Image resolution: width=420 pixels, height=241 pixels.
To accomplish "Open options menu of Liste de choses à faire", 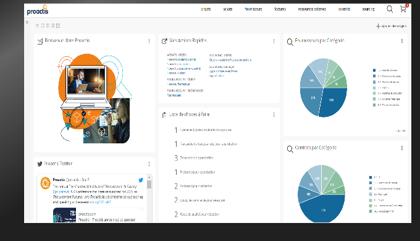I will tap(274, 115).
